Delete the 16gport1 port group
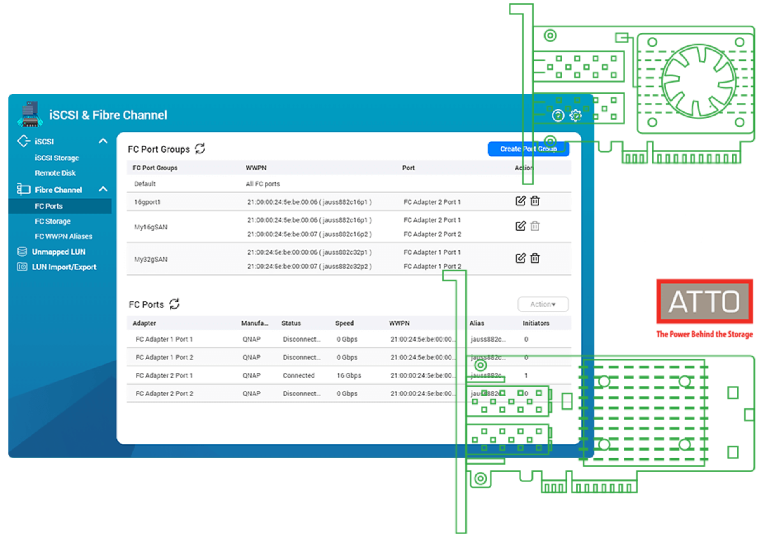The width and height of the screenshot is (770, 538). 535,201
